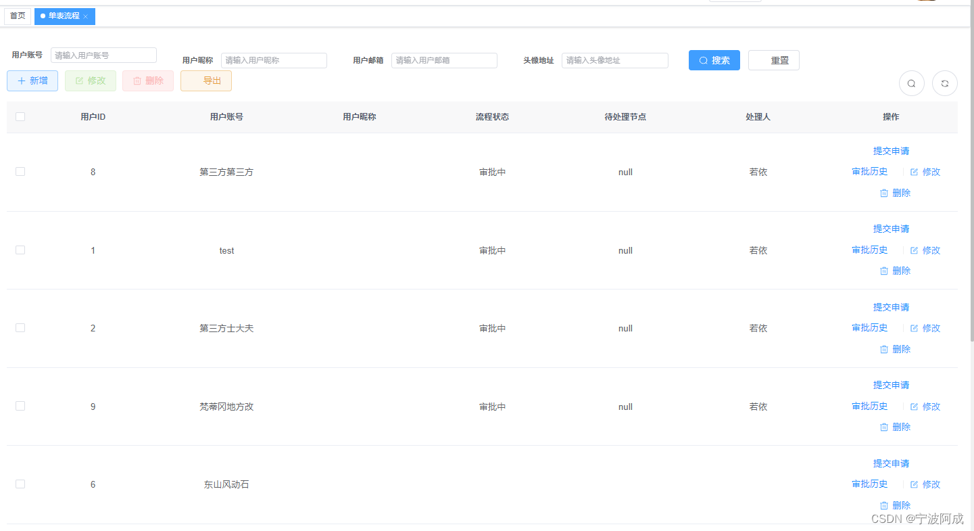Open 审批历史 for 东山风动石 row
Screen dimensions: 974x531
click(869, 484)
